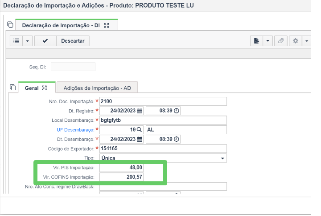
Task: Click the UF Desembaraço link label
Action: click(75, 130)
